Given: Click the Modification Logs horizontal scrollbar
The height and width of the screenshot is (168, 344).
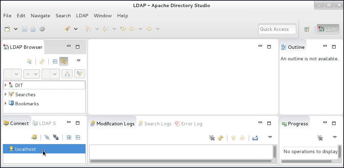Looking at the screenshot, I should click(181, 161).
